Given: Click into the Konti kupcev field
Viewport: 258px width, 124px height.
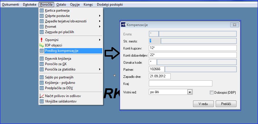Looking at the screenshot, I should click(193, 48).
